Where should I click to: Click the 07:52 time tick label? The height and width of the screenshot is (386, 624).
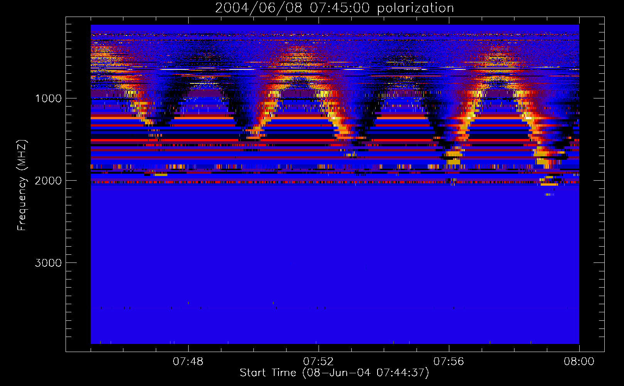click(318, 362)
